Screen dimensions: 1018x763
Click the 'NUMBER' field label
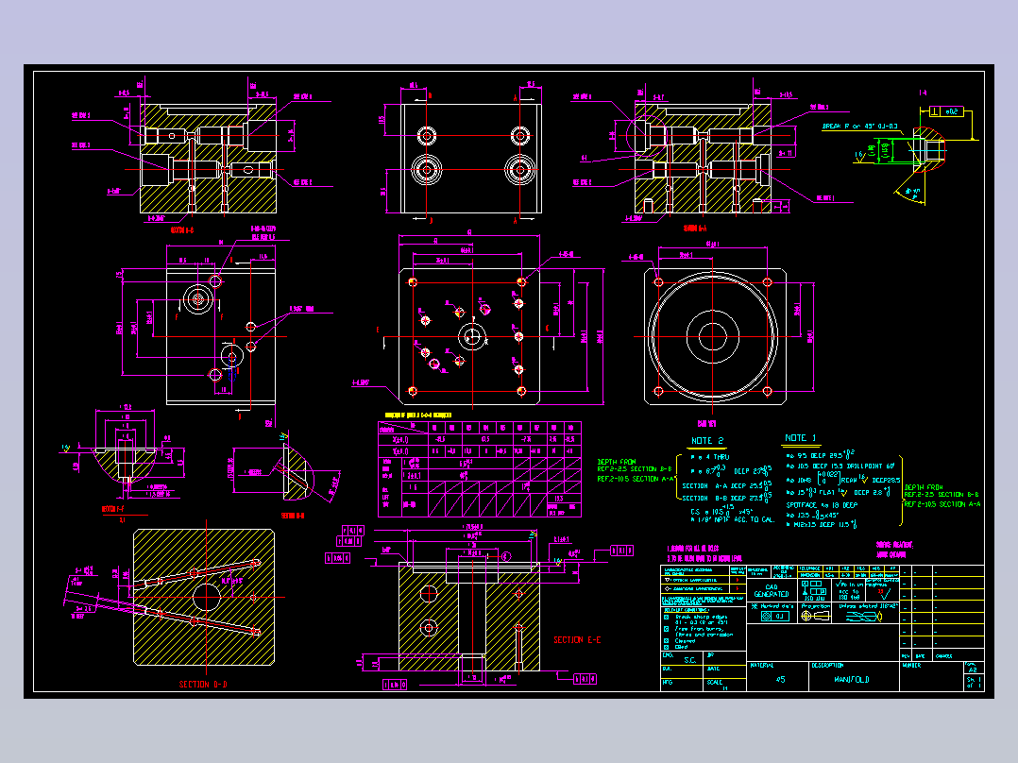pyautogui.click(x=911, y=665)
